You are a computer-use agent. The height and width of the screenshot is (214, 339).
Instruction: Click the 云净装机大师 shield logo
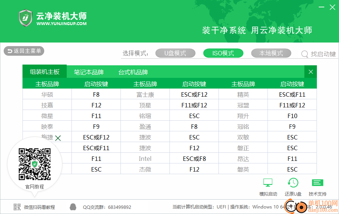(x=25, y=18)
